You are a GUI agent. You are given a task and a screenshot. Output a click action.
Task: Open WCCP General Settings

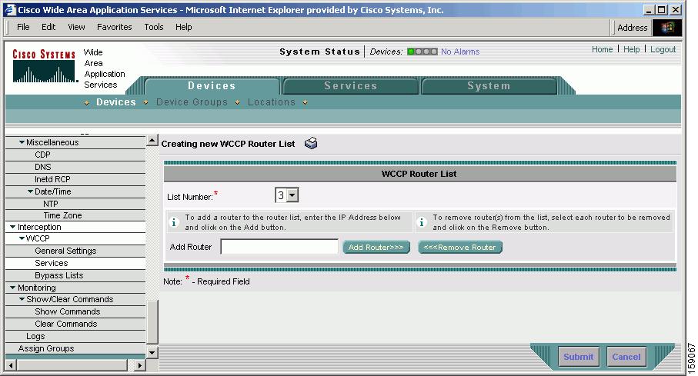65,251
